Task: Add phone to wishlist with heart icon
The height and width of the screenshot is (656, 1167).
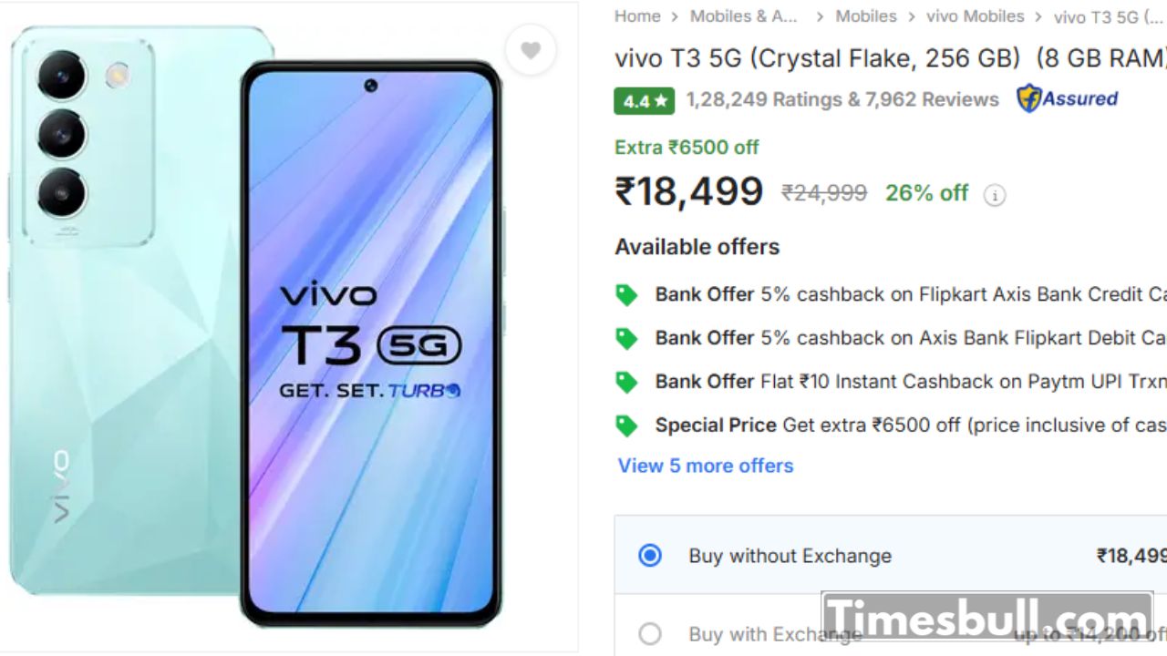Action: (531, 51)
